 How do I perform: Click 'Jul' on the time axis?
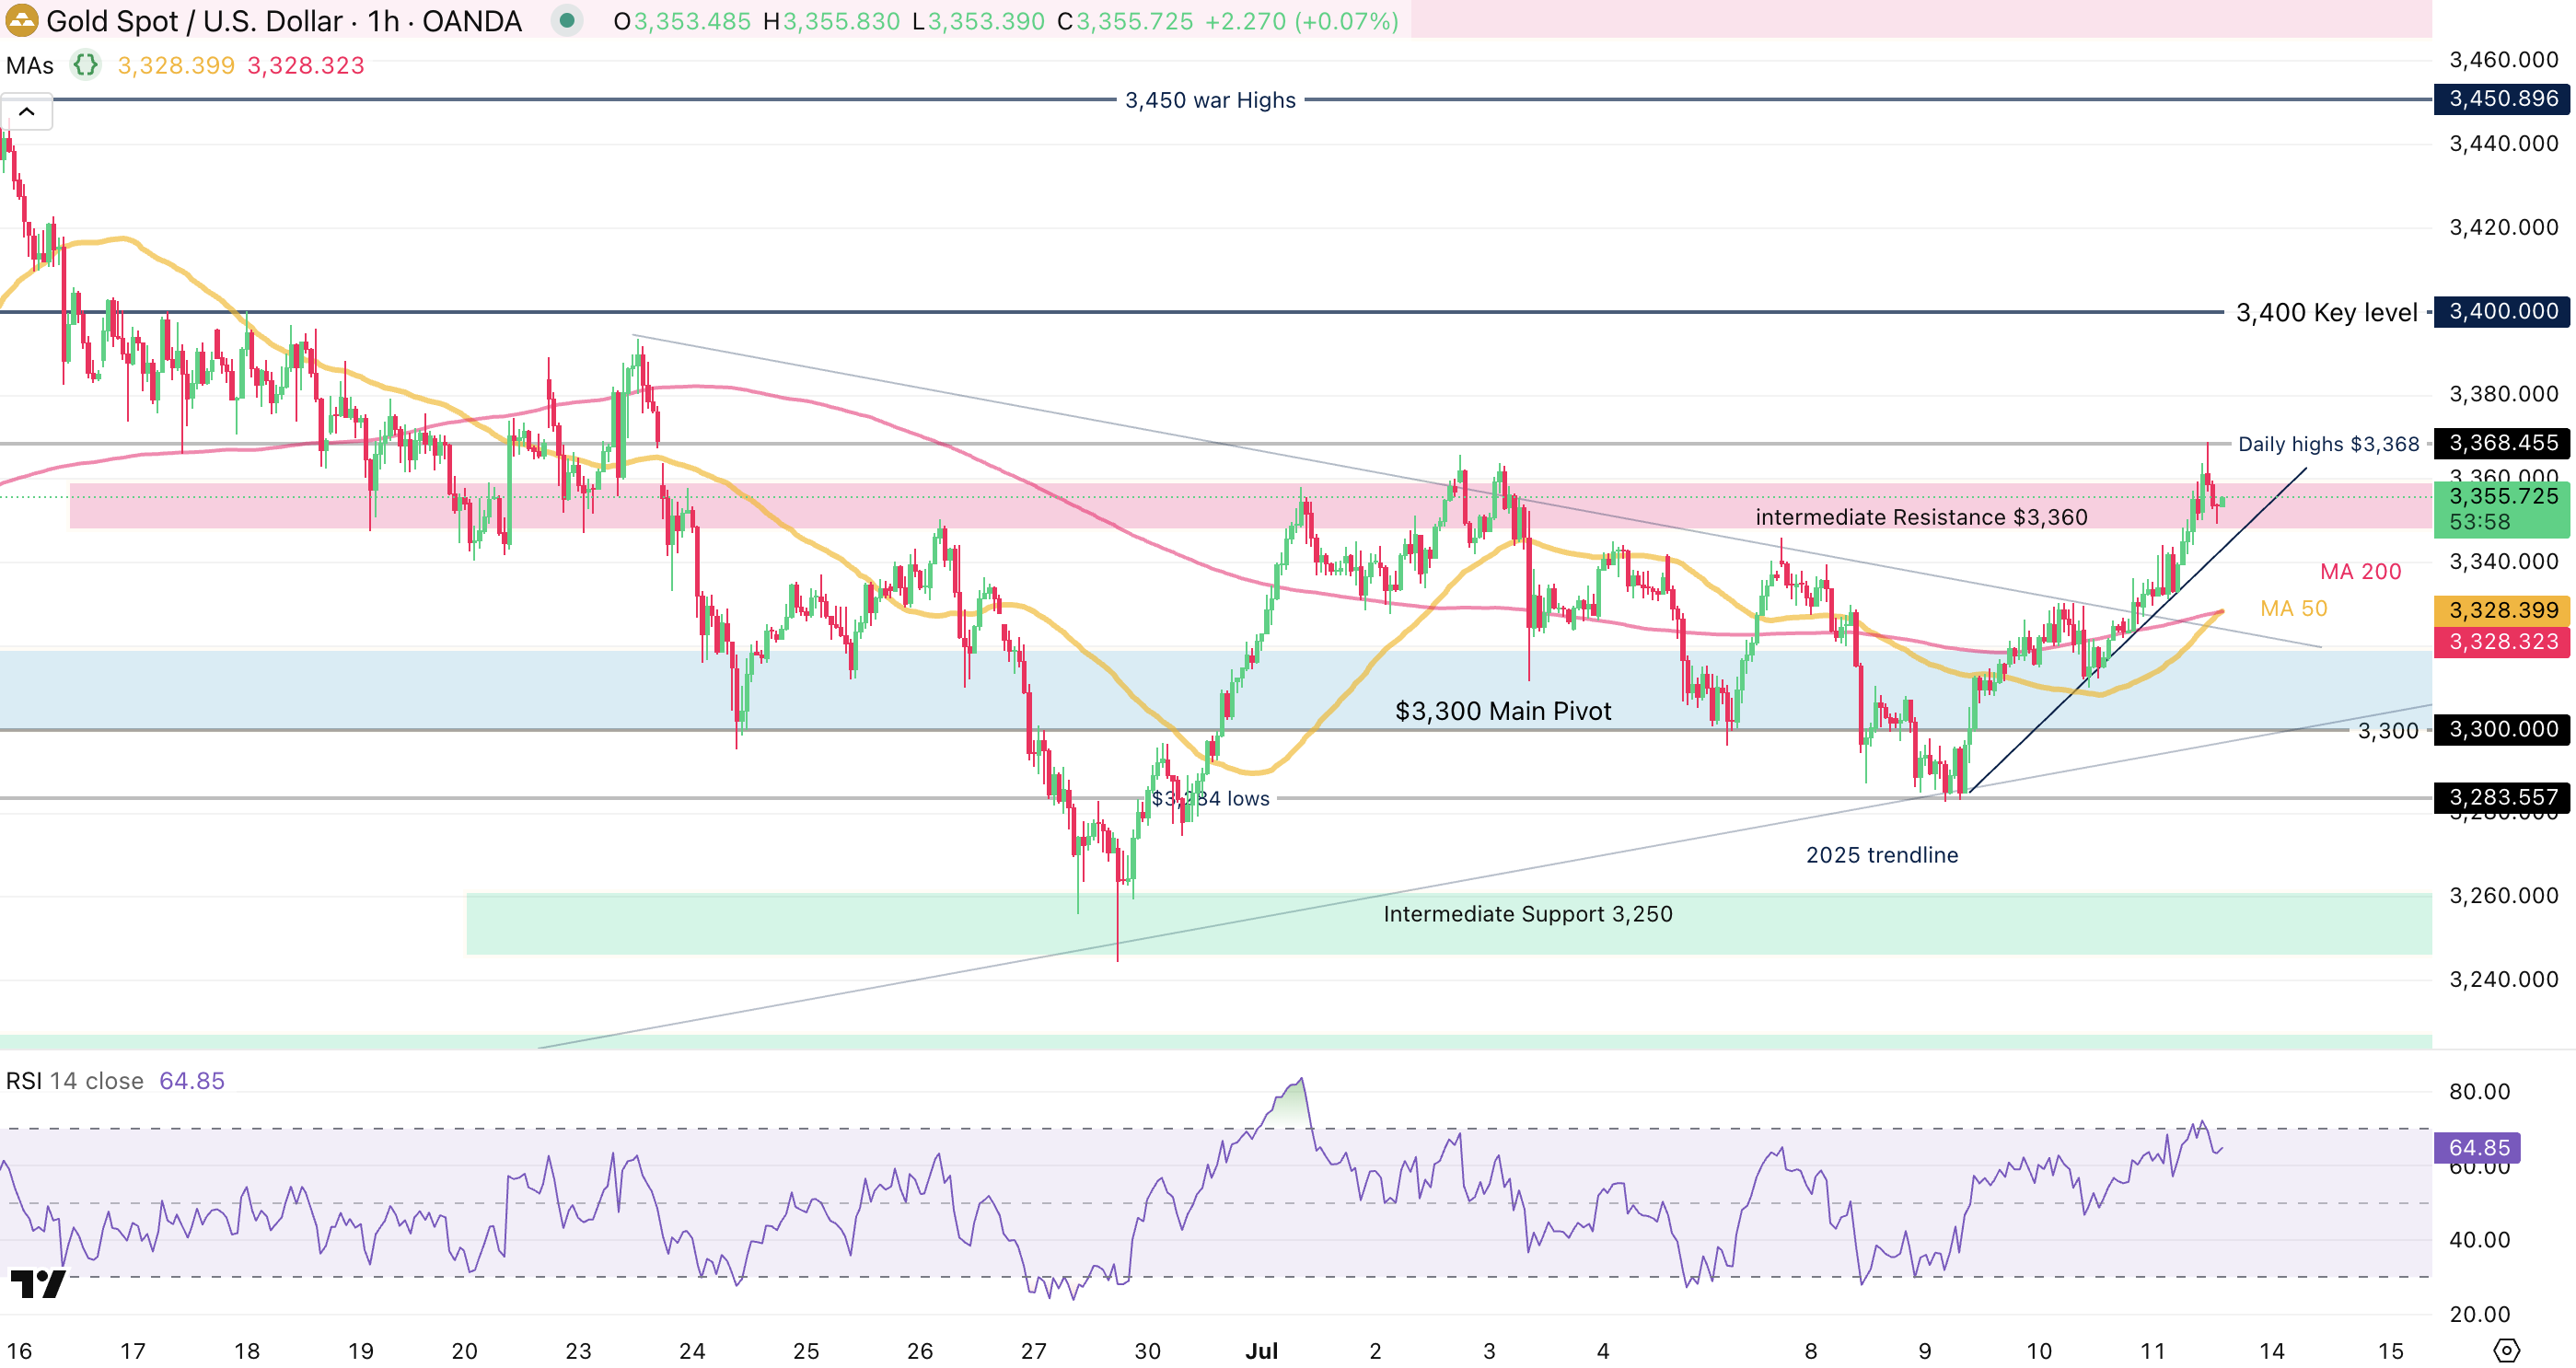point(1261,1351)
